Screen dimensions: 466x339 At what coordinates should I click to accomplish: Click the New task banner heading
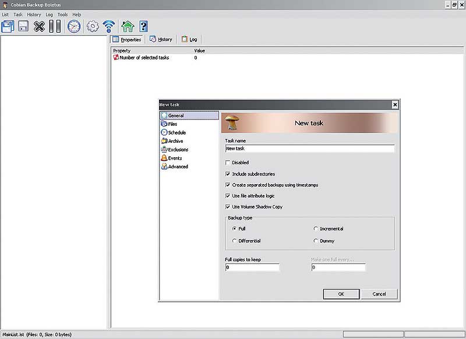point(309,123)
